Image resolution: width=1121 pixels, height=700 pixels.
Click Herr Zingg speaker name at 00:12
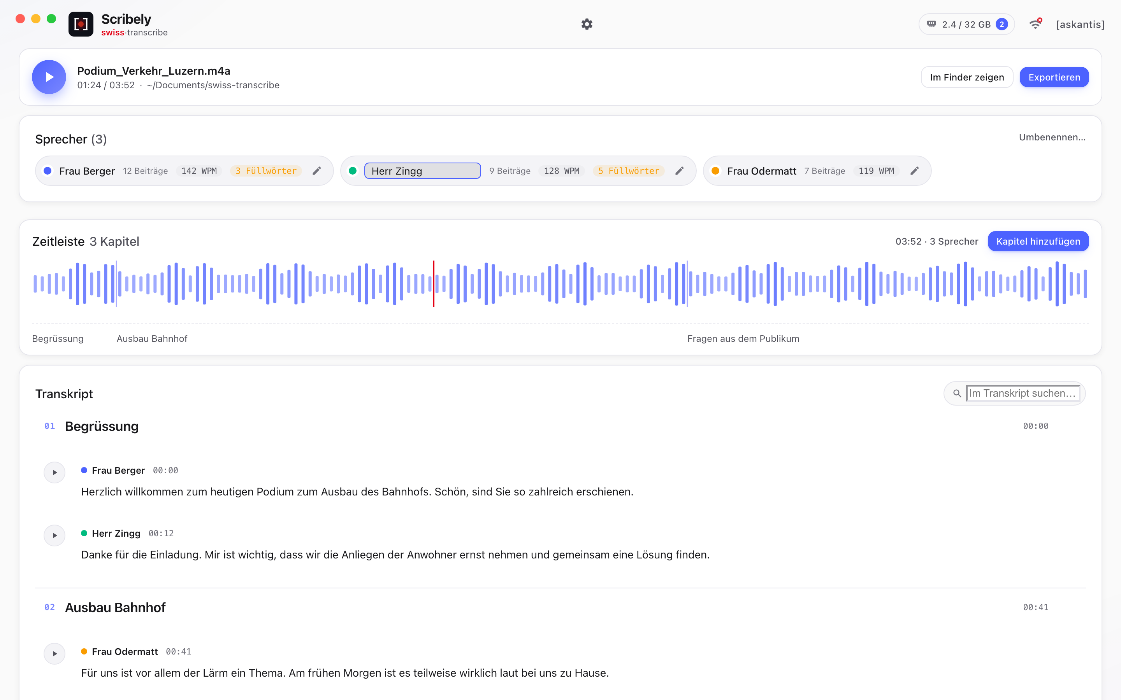[116, 533]
